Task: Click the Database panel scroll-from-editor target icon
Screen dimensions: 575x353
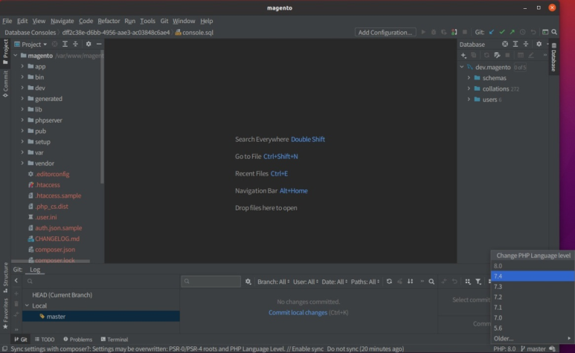Action: click(505, 44)
